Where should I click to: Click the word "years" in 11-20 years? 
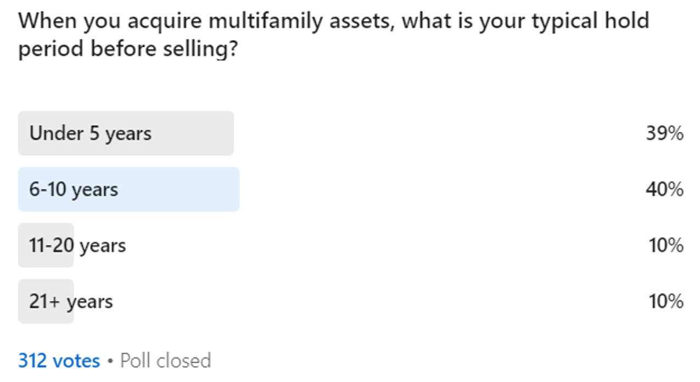(103, 245)
